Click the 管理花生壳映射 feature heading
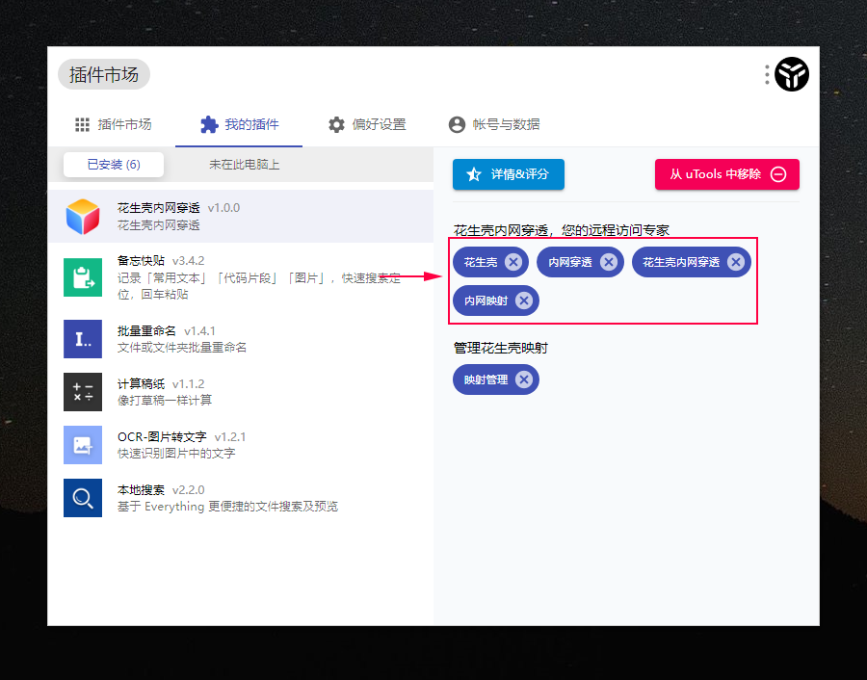Viewport: 867px width, 680px height. [501, 348]
